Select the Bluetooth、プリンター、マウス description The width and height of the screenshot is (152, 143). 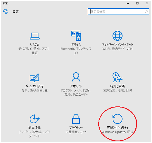pos(76,51)
